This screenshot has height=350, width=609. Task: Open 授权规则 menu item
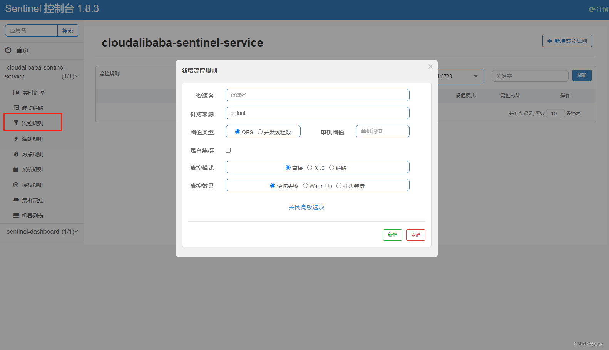point(33,185)
